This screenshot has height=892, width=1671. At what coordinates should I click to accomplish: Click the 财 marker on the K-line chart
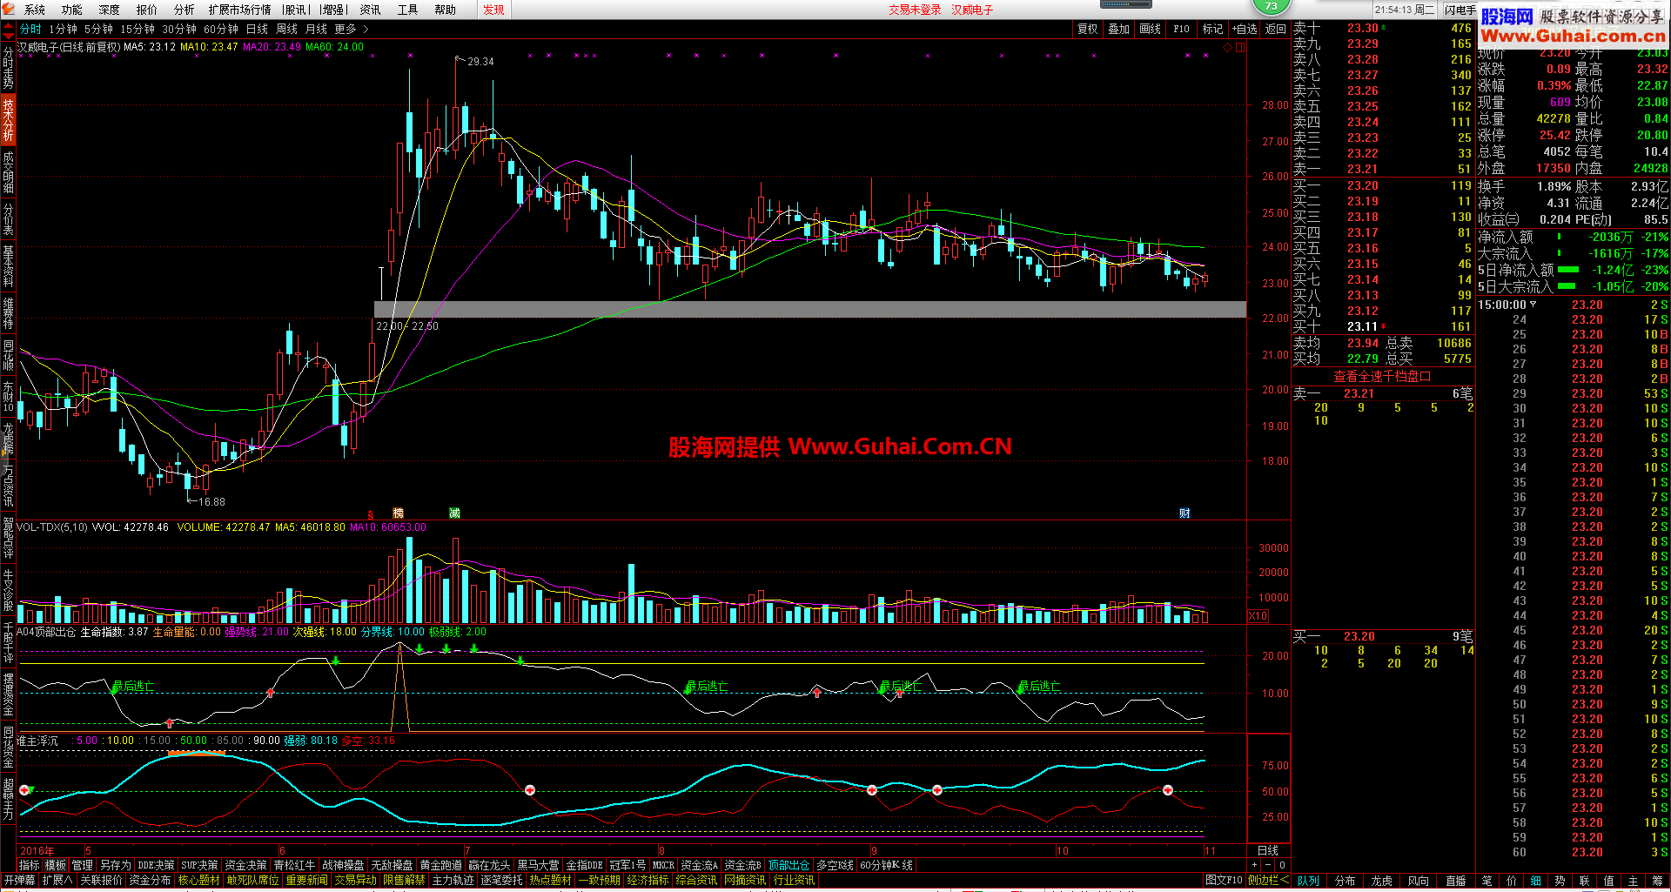click(1184, 513)
